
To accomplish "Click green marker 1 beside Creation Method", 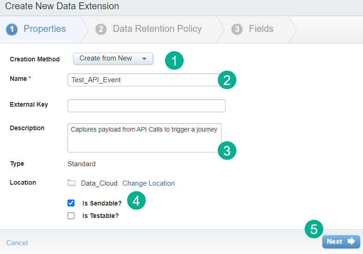I will (x=174, y=61).
